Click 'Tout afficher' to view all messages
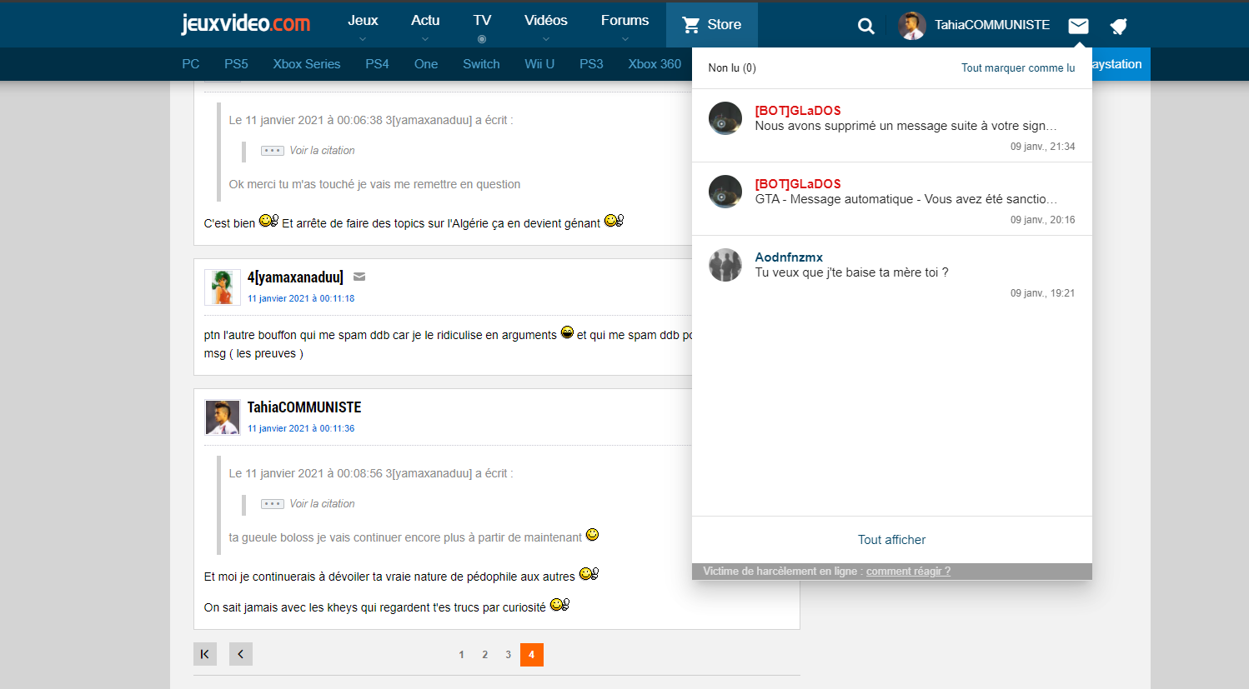Viewport: 1249px width, 689px height. point(891,540)
